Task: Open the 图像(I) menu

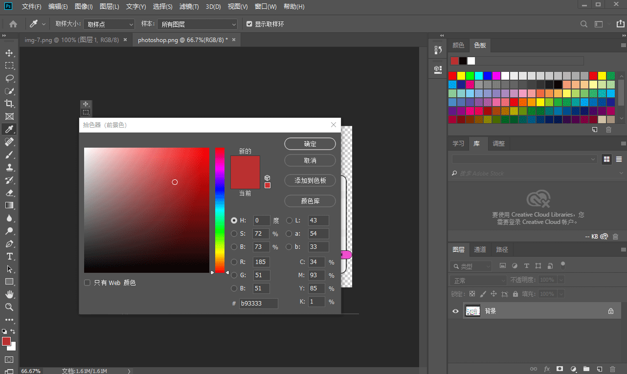Action: (x=84, y=7)
